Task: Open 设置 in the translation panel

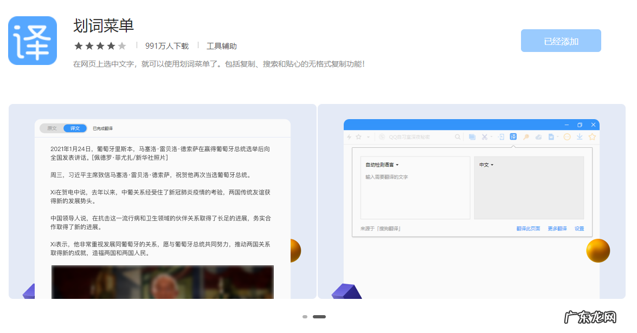Action: [x=579, y=228]
